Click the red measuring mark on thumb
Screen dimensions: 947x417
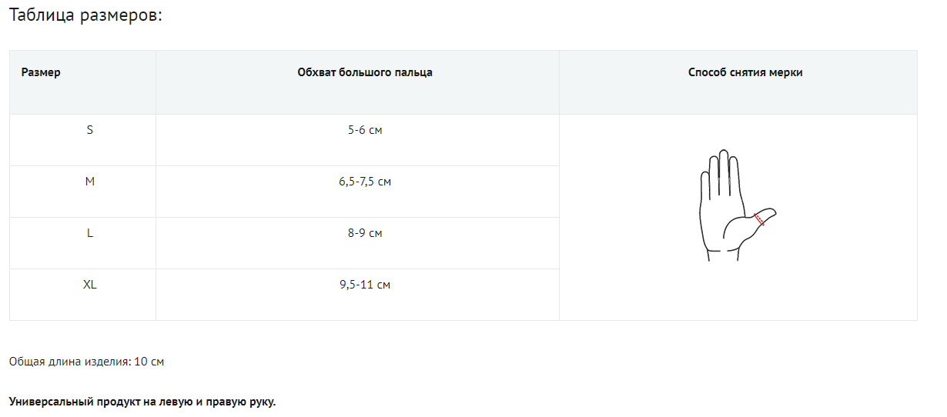(x=759, y=219)
